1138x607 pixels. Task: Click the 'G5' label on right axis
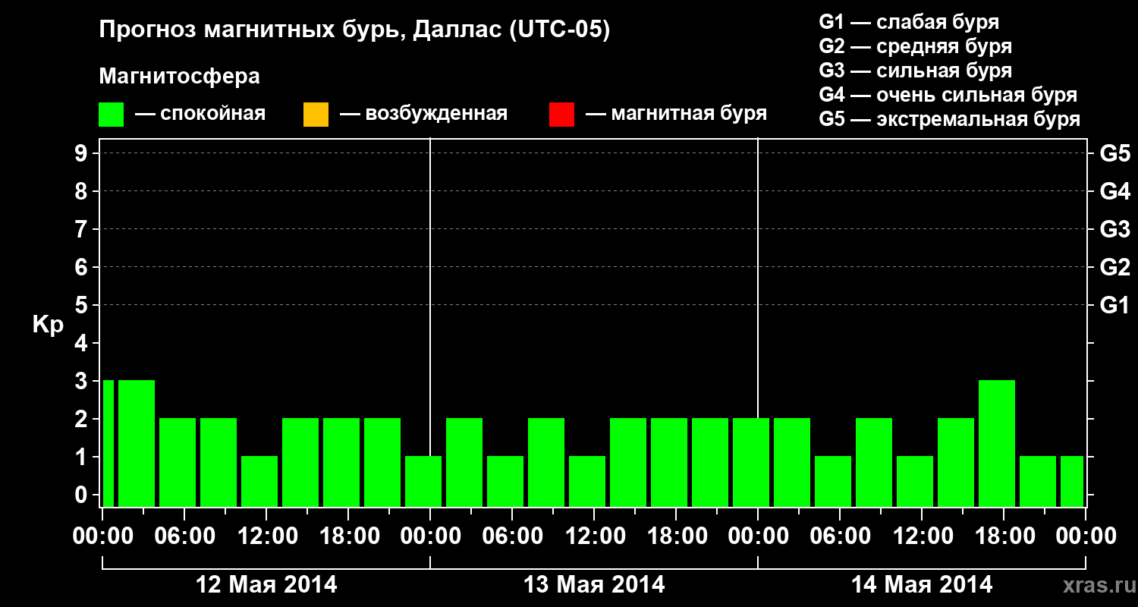tap(1114, 153)
